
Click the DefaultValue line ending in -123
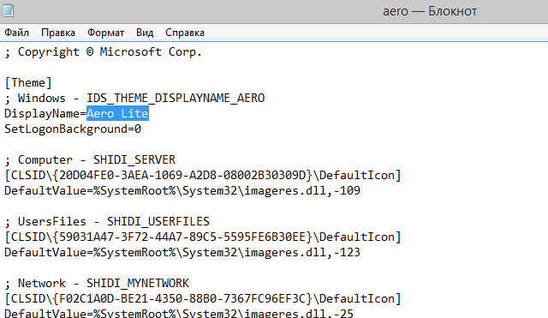pos(182,252)
